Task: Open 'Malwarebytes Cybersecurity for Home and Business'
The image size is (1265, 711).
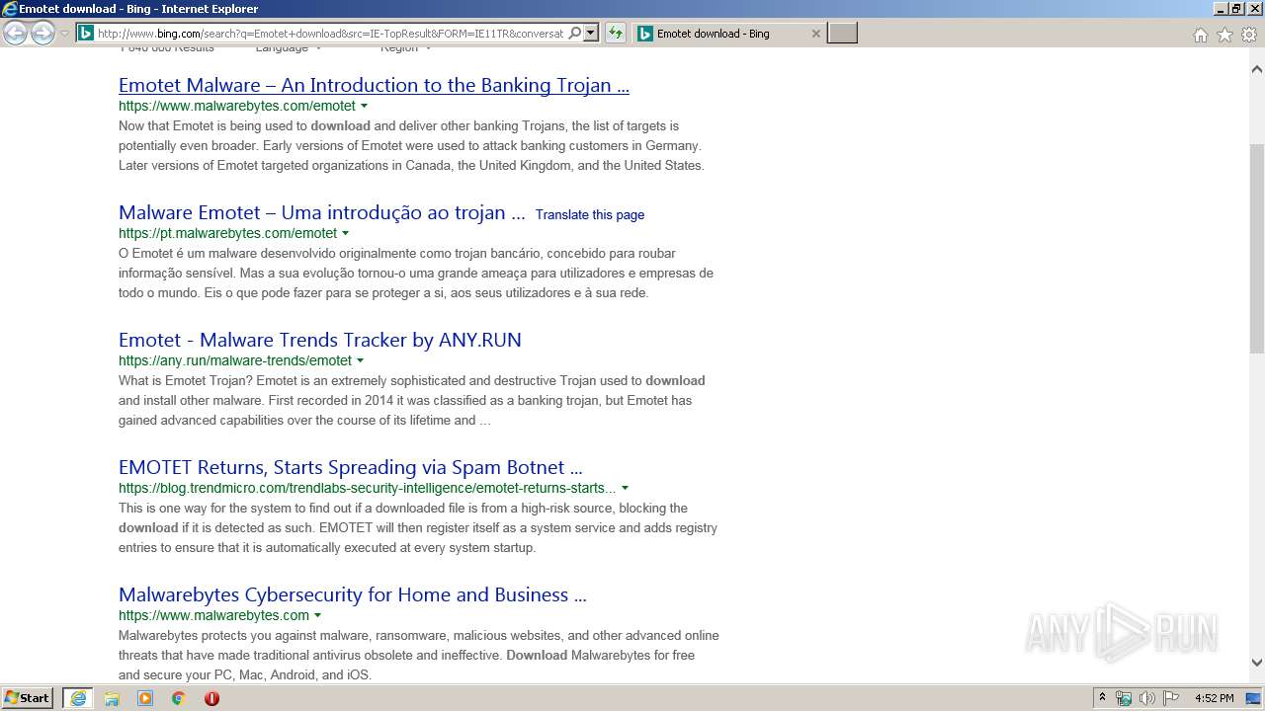Action: pos(353,594)
